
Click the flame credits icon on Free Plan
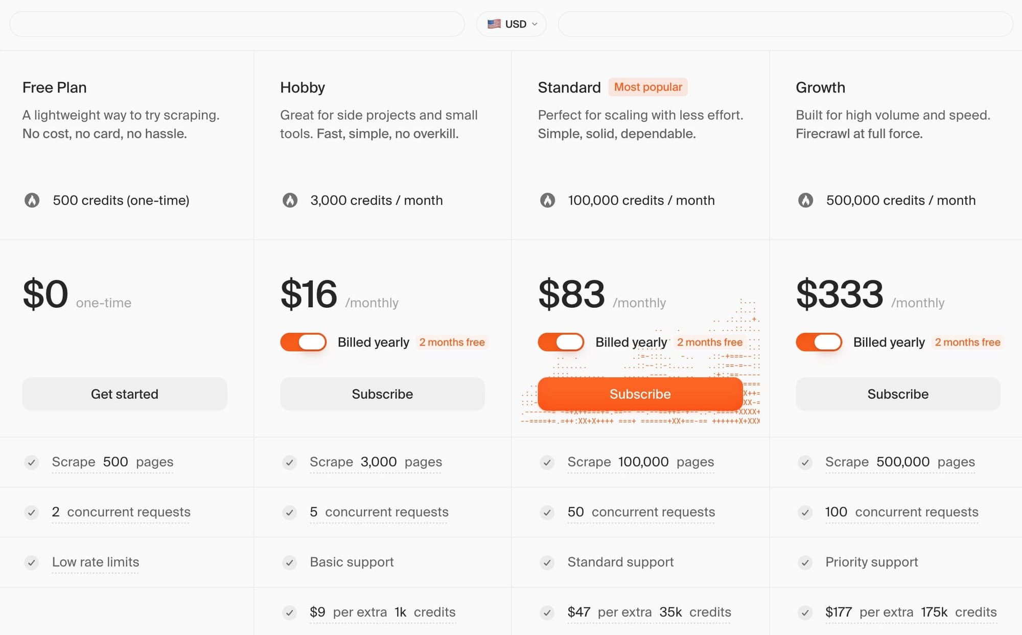point(33,201)
